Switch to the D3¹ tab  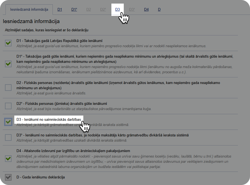pyautogui.click(x=132, y=9)
